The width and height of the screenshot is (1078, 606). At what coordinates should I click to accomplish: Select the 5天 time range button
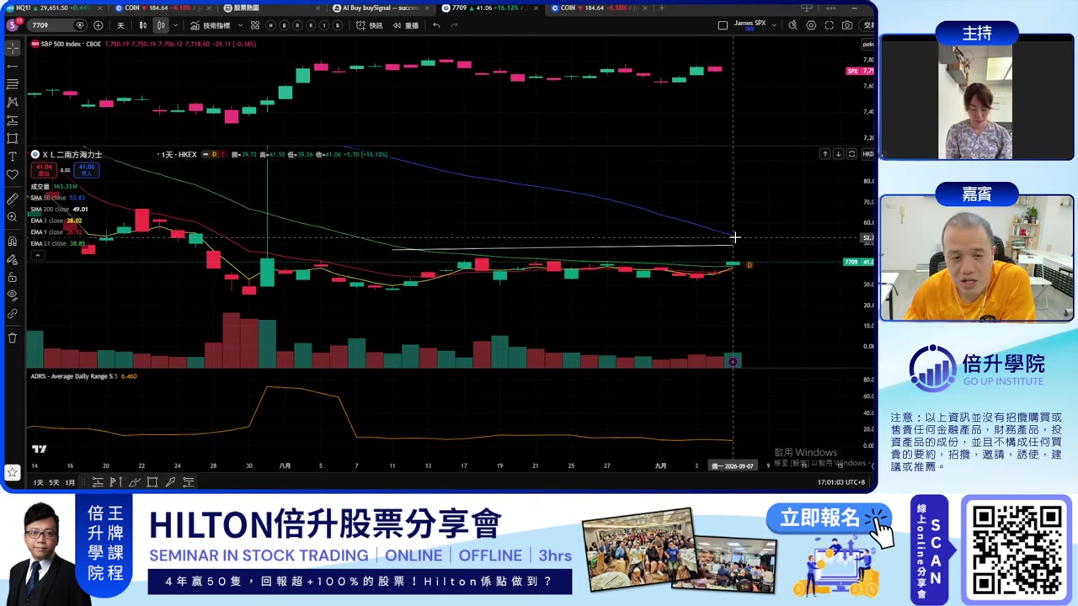[x=54, y=482]
